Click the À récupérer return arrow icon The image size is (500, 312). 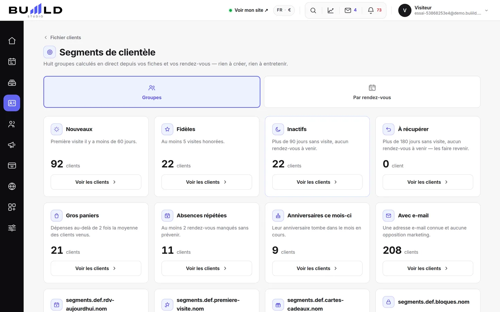click(389, 129)
